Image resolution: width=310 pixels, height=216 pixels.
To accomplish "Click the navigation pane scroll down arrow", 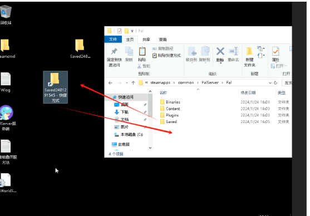I will click(150, 148).
